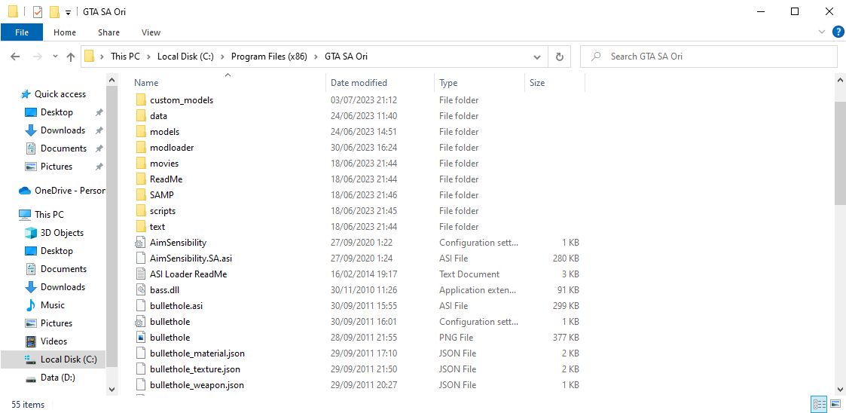Screen dimensions: 846x413
Task: Open the Share ribbon tab
Action: coord(109,32)
